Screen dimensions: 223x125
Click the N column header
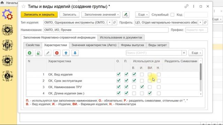click(x=36, y=65)
